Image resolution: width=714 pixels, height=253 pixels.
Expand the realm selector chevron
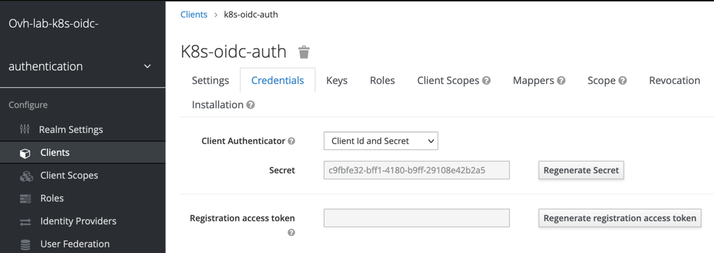tap(147, 67)
